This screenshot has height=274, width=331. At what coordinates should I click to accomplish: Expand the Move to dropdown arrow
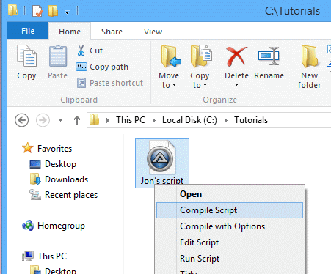[174, 85]
